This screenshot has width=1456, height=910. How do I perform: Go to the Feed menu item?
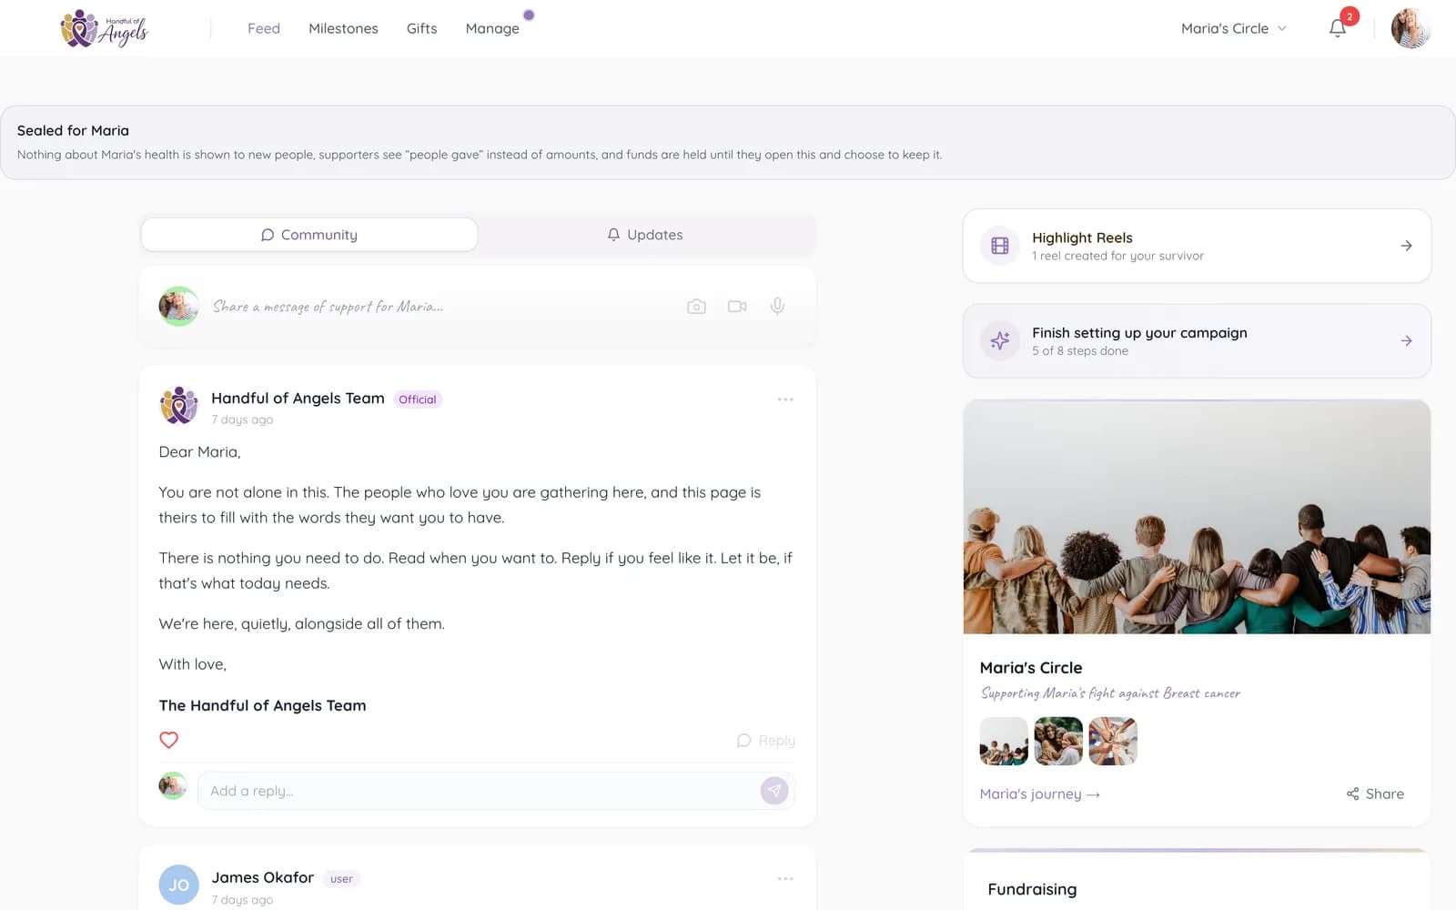click(x=264, y=28)
